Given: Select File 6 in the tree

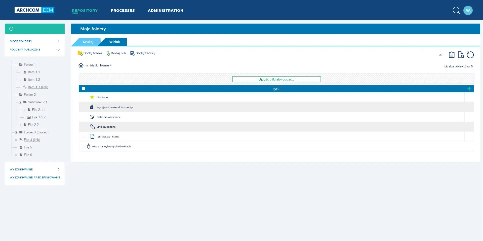Looking at the screenshot, I should [28, 155].
